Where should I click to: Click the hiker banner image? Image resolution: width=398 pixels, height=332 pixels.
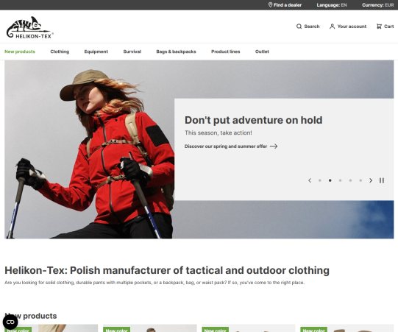[89, 149]
